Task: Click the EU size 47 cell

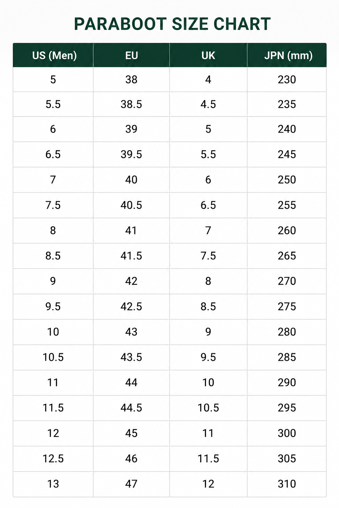Action: (x=131, y=484)
